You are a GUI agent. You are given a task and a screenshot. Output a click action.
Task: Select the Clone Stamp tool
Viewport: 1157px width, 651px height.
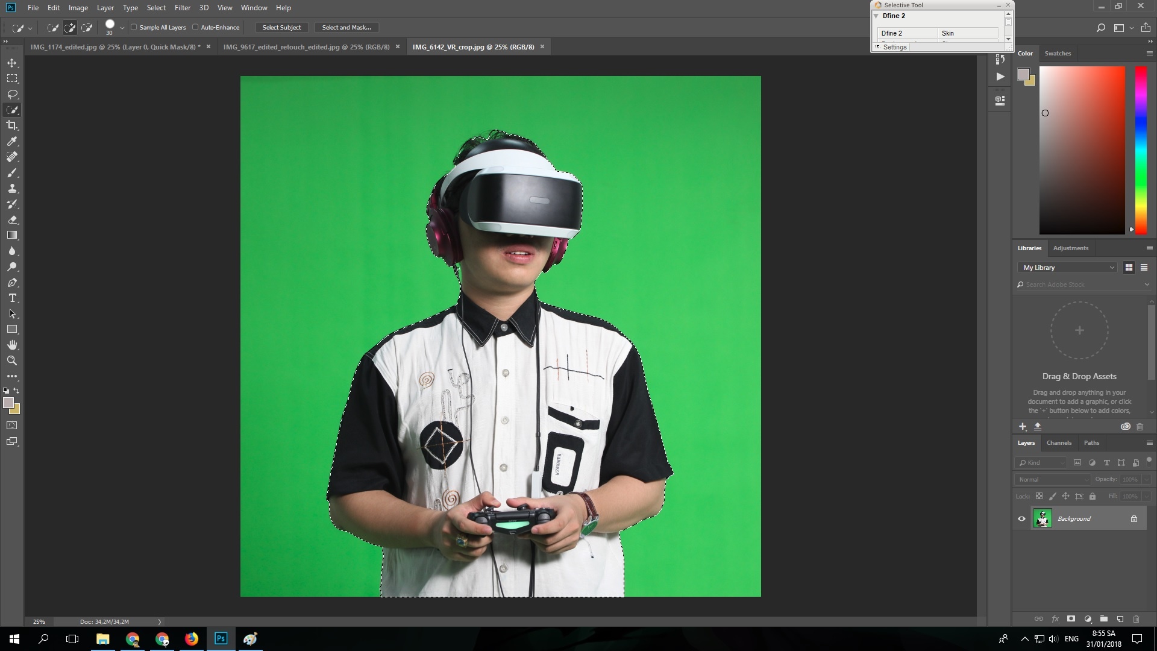tap(12, 188)
